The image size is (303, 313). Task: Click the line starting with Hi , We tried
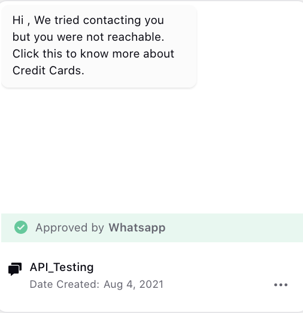(x=88, y=20)
